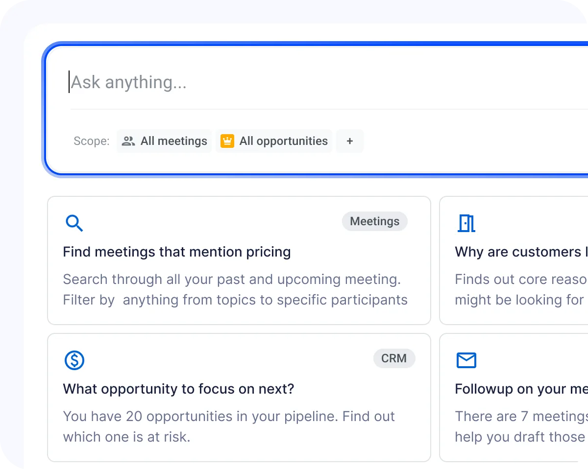Open the 'Followup on your me' suggestion card
Screen dimensions: 588x470
(x=514, y=398)
